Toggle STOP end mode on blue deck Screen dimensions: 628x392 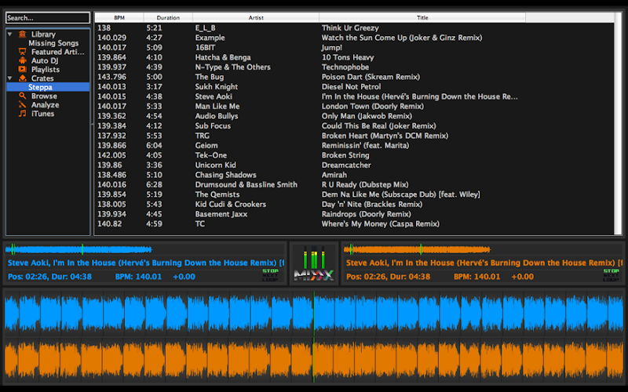(270, 270)
